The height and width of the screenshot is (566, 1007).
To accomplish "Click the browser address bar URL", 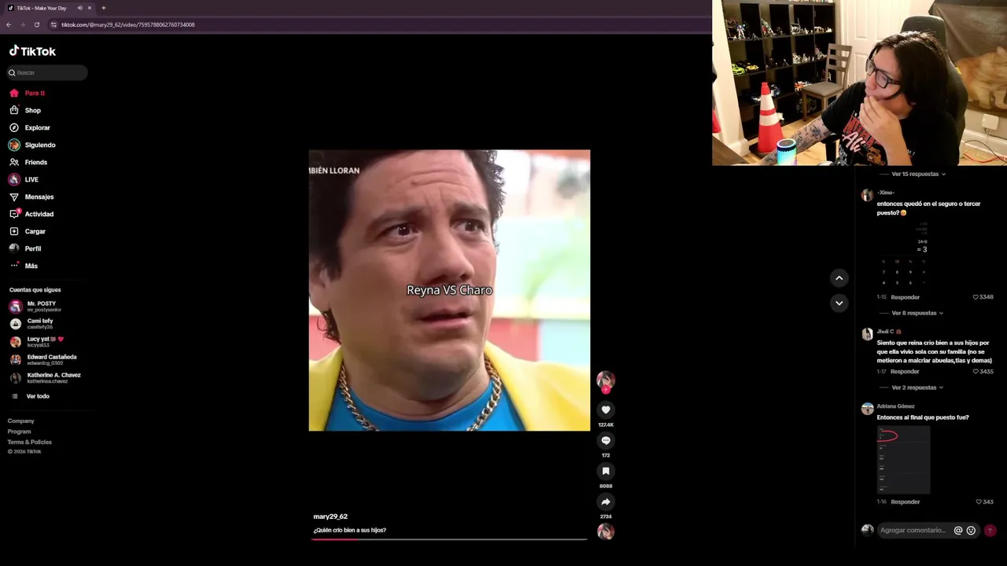I will pos(128,24).
